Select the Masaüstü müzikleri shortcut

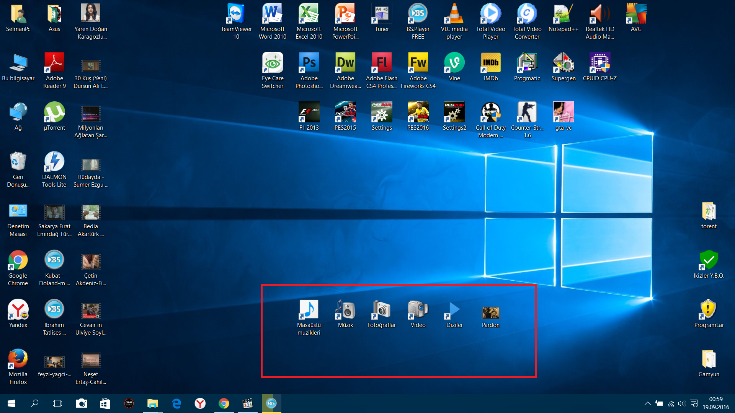tap(309, 317)
